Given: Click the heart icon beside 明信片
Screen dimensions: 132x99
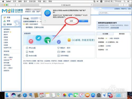Looking at the screenshot, I should click(59, 48).
